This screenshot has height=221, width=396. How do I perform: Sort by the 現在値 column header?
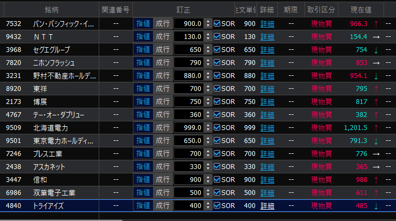(360, 10)
